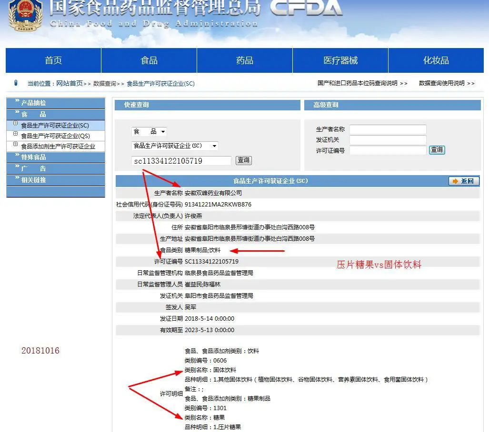Click expiry date 2023-5-13 0:00:00
489x432 pixels.
tap(209, 330)
